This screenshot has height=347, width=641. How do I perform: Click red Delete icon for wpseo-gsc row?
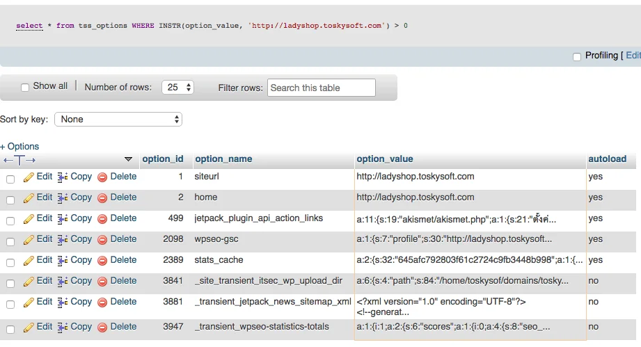point(102,240)
